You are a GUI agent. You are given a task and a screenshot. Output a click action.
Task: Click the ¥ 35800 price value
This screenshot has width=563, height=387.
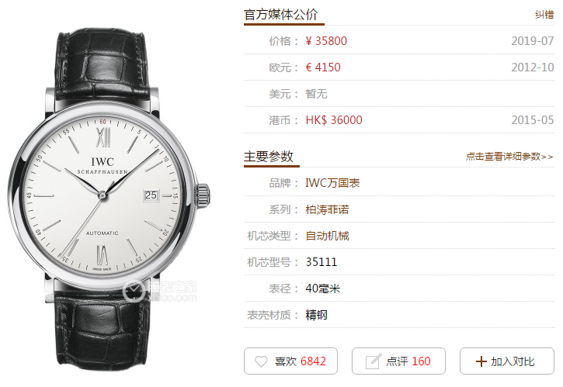tap(326, 41)
